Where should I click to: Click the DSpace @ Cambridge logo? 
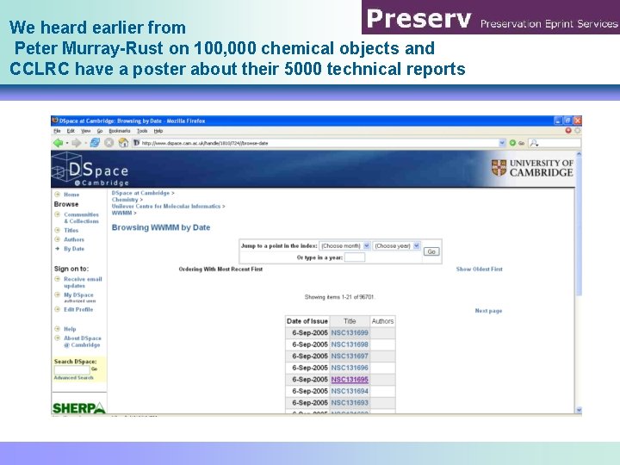[x=90, y=169]
